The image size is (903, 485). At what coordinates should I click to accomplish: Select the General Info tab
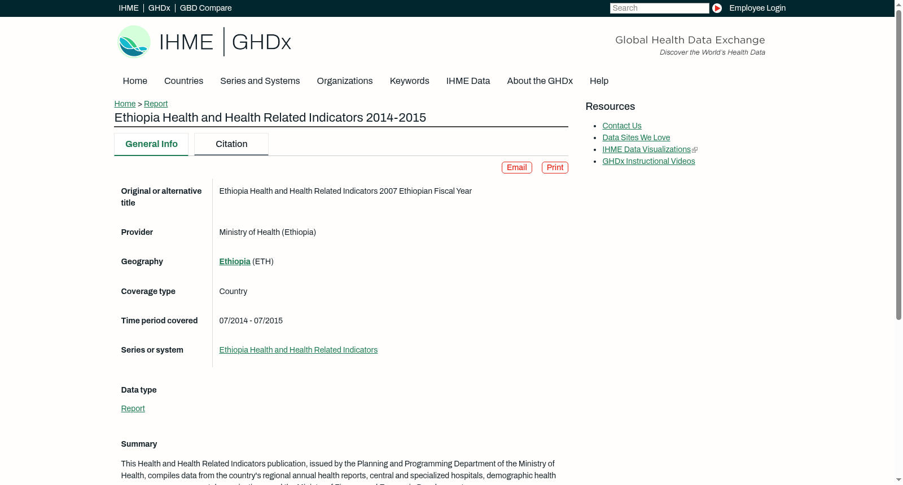click(x=151, y=144)
